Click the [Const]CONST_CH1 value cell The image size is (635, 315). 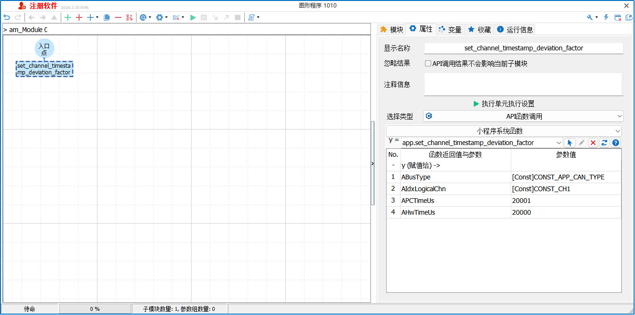coord(566,189)
